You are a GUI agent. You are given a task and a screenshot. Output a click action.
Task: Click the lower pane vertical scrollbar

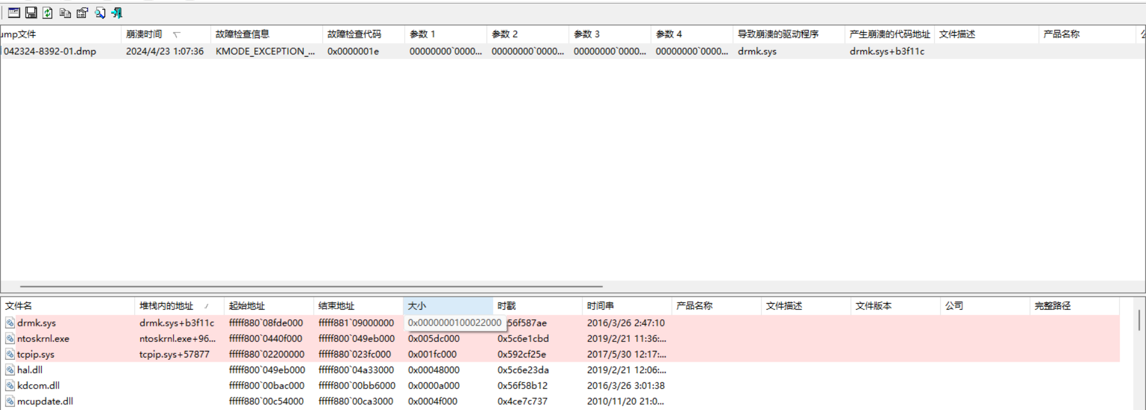point(1139,320)
